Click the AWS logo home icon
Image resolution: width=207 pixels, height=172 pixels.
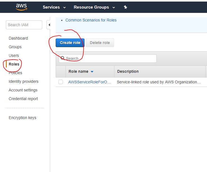coord(21,7)
